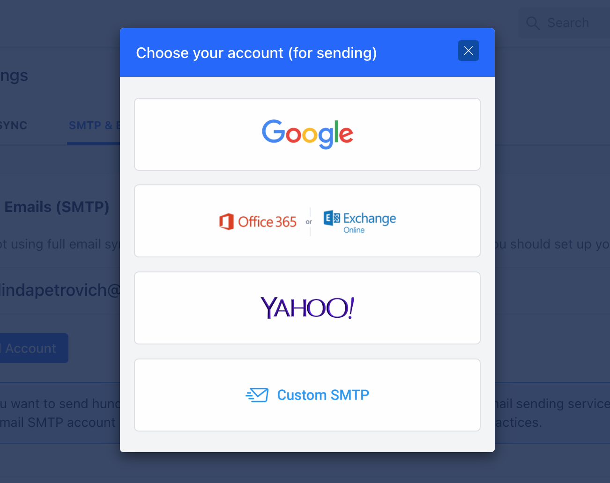Select the Custom SMTP text label

click(x=323, y=395)
